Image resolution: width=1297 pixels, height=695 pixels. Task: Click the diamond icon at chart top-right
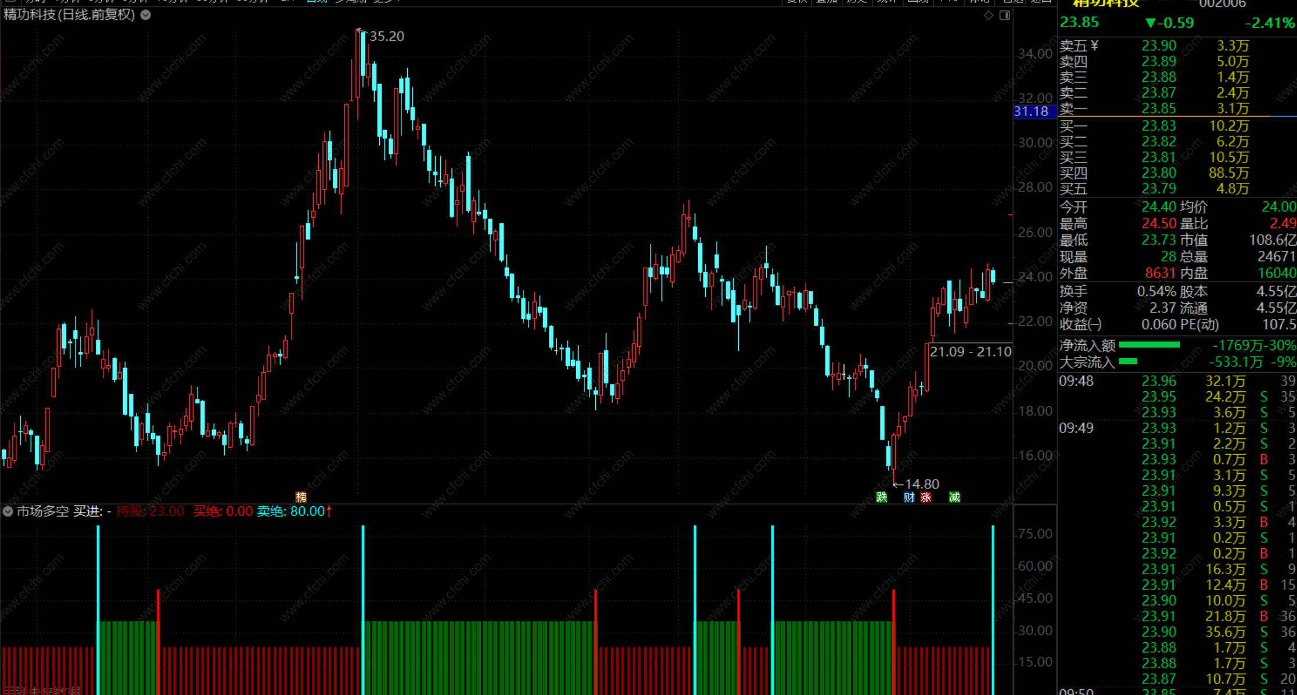[989, 16]
